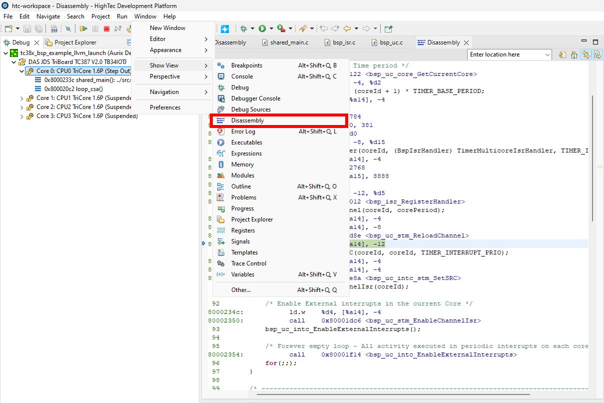
Task: Open Preferences from the Window menu
Action: [165, 107]
